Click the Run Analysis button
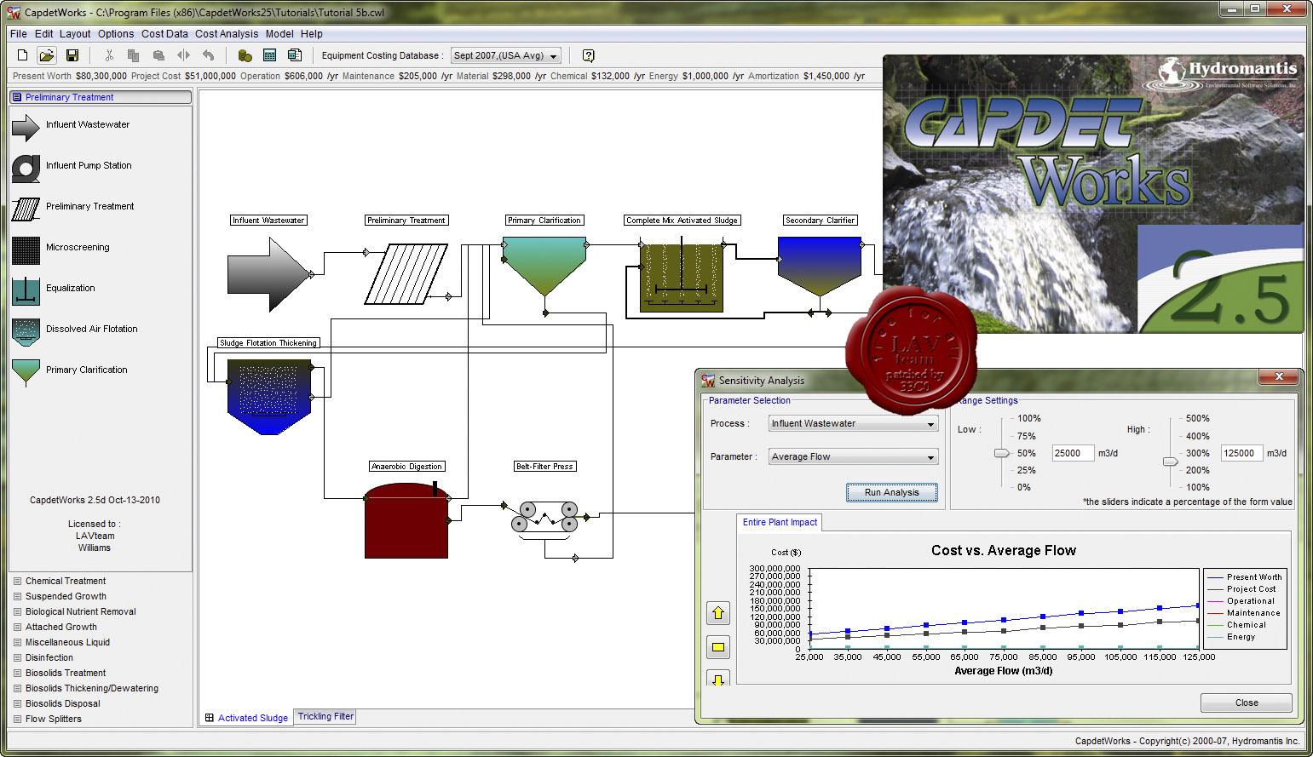 tap(892, 492)
